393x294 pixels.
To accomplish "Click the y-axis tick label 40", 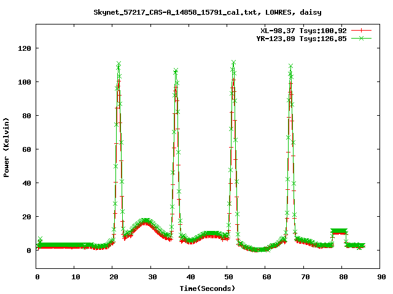I will coord(26,183).
